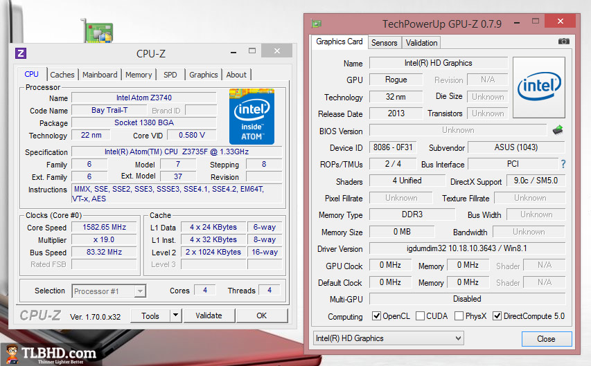Close the CPU-Z window with the X

point(276,51)
